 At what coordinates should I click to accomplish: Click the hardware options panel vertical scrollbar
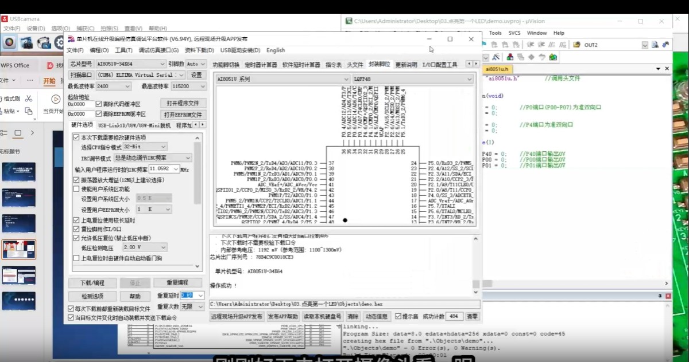coord(198,172)
